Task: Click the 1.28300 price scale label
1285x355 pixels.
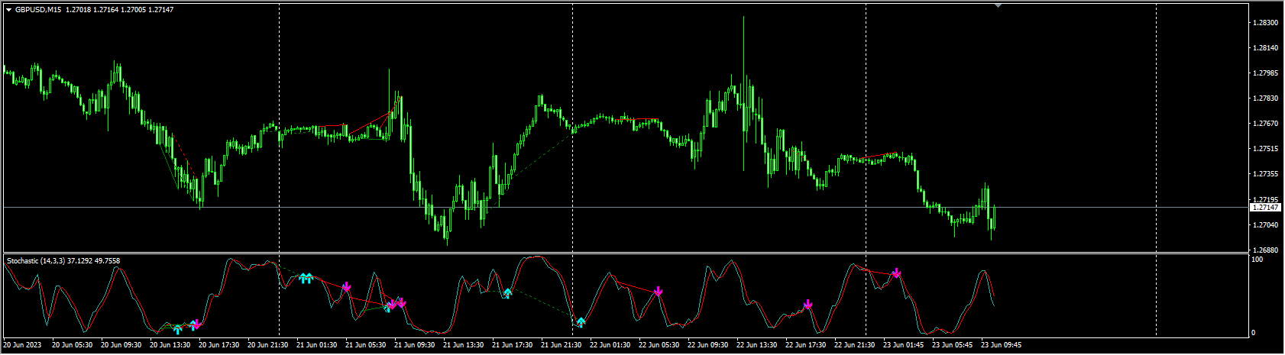Action: 1265,23
